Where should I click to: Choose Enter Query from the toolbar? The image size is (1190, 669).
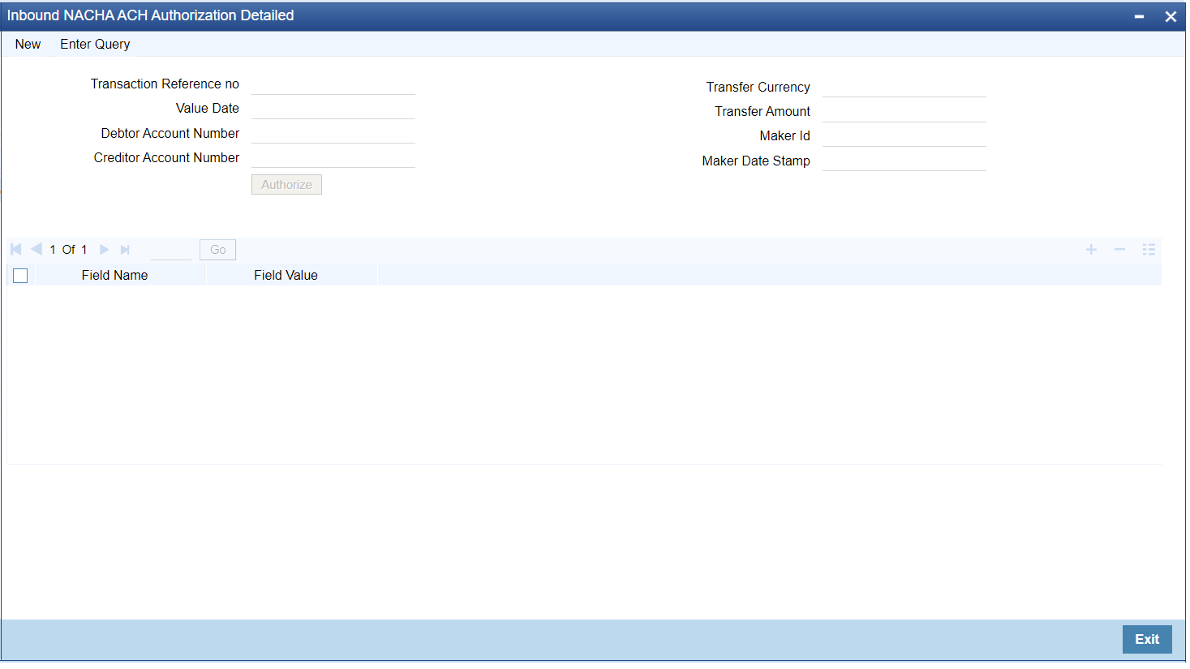pyautogui.click(x=95, y=45)
